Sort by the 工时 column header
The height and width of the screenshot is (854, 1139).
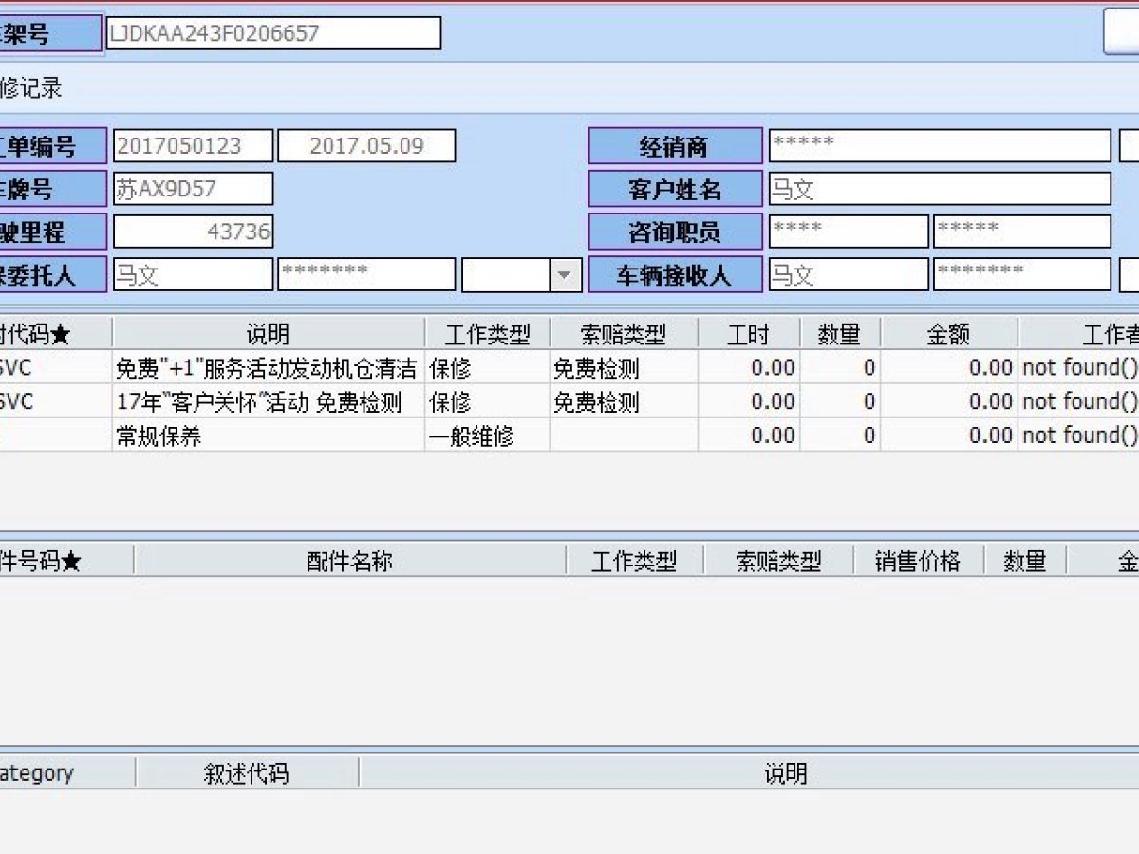point(749,334)
